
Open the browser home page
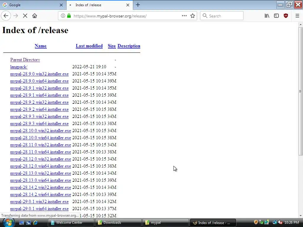coord(35,16)
